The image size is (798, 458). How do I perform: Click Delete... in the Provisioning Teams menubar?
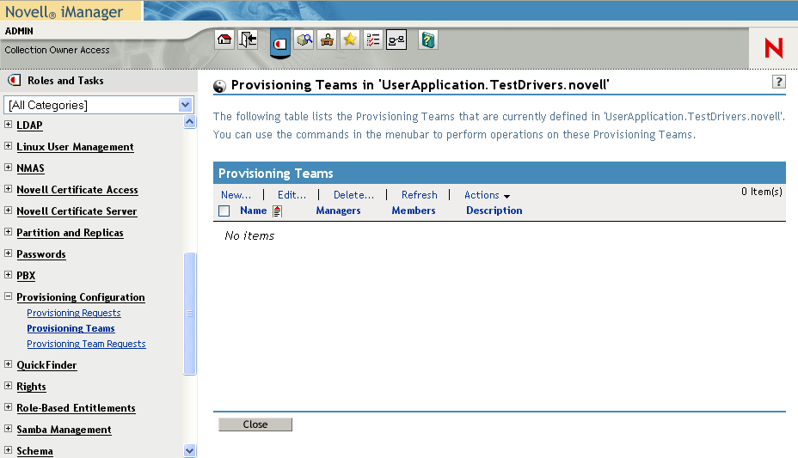point(353,195)
